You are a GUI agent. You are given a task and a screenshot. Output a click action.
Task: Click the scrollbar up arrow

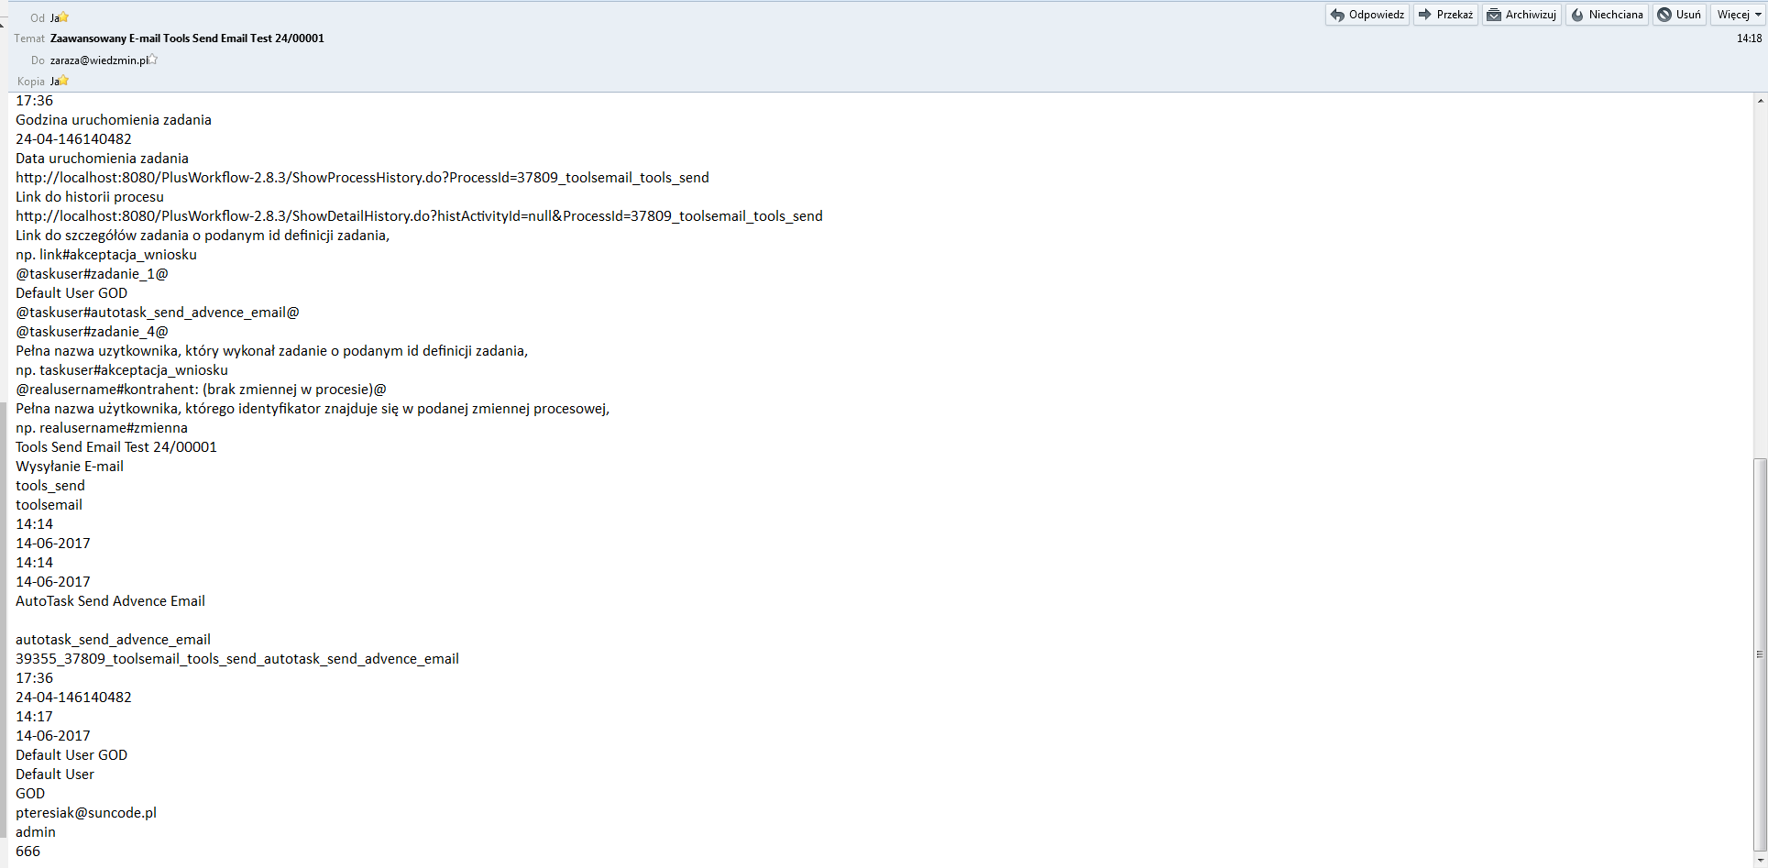coord(1760,100)
